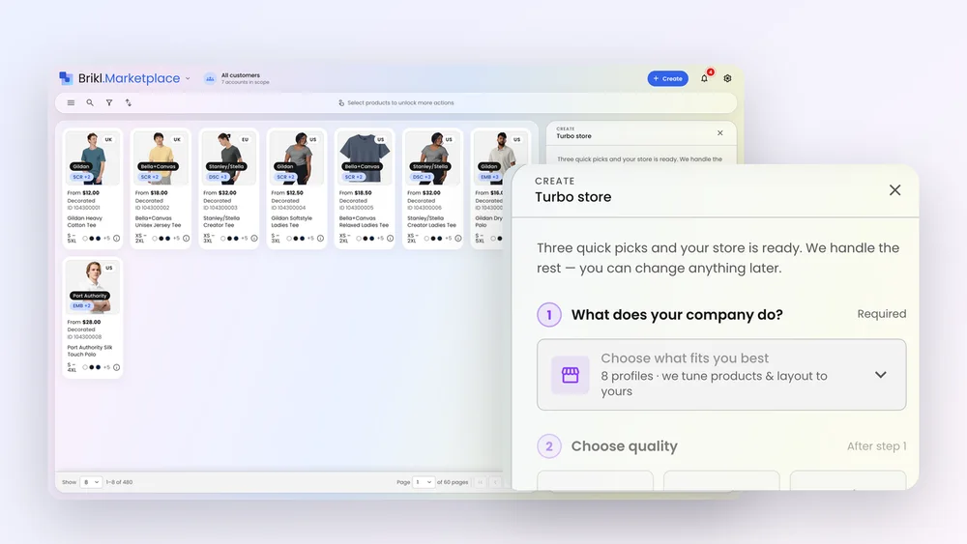Click the 'Required' label on step 1
Screen dimensions: 967x544
coord(882,314)
